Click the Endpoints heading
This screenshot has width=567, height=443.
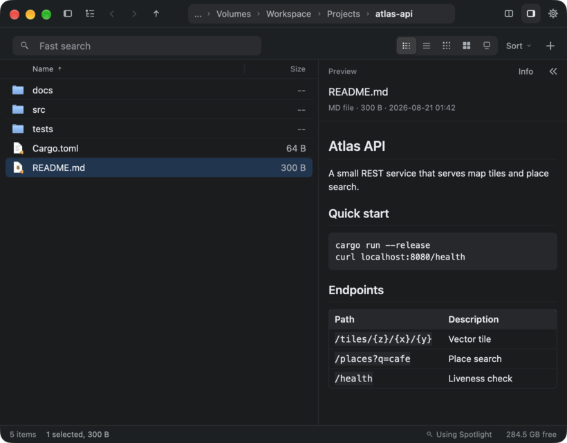pyautogui.click(x=356, y=290)
